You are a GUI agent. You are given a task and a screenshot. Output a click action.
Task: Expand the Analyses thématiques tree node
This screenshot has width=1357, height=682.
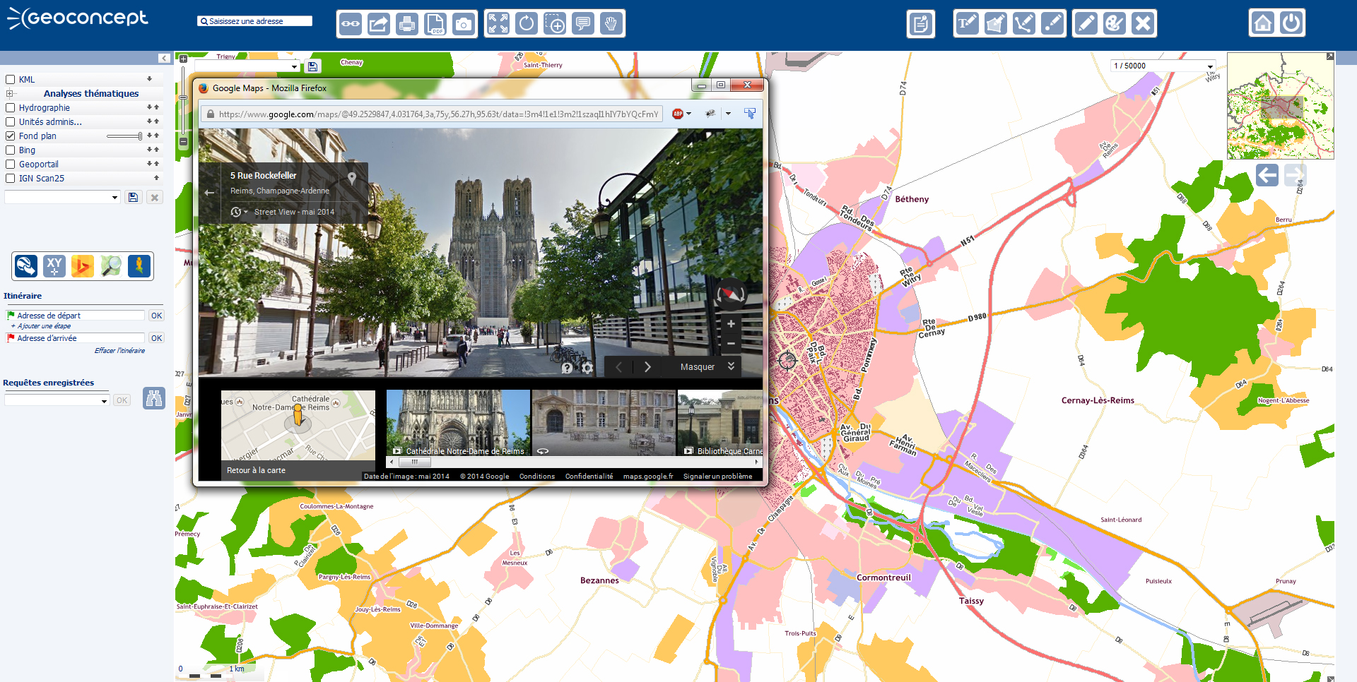coord(10,93)
